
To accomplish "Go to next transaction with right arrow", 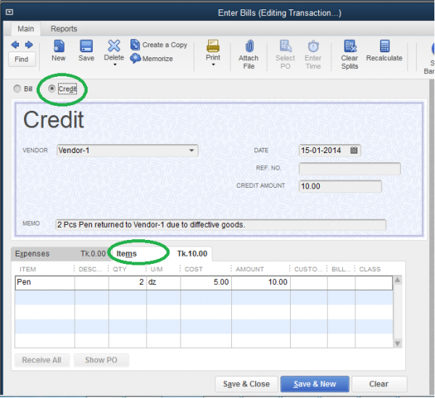I will coord(29,45).
